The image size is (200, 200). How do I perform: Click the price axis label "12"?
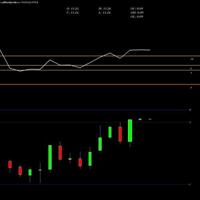pyautogui.click(x=190, y=110)
